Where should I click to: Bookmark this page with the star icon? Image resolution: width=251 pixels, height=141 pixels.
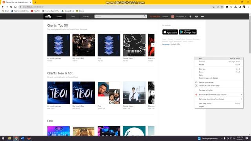pyautogui.click(x=222, y=7)
